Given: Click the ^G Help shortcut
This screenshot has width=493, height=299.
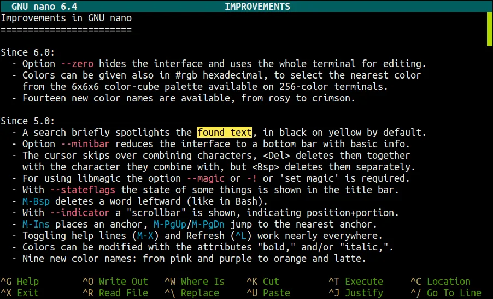Looking at the screenshot, I should 20,282.
